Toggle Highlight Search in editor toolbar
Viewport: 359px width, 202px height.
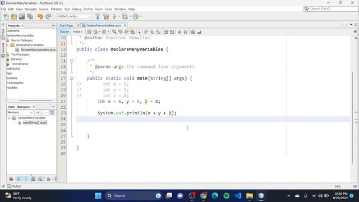click(132, 32)
